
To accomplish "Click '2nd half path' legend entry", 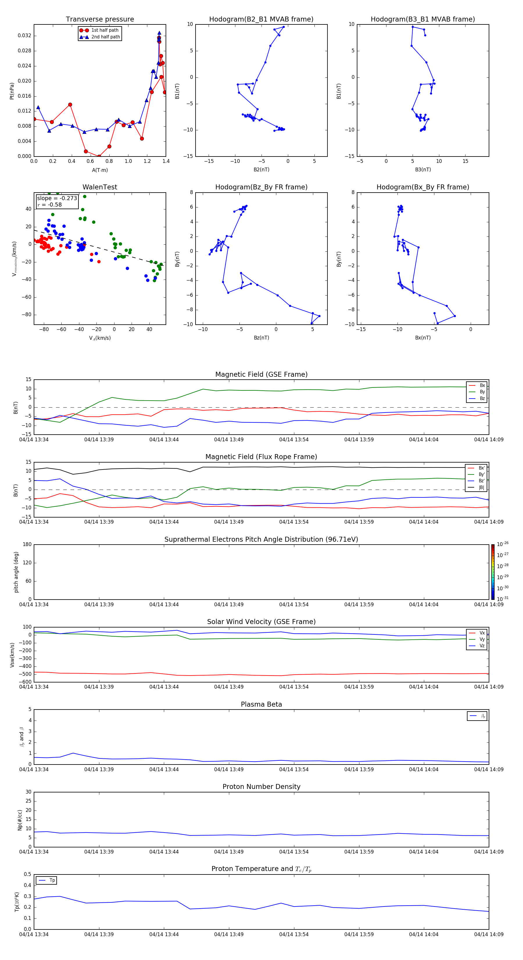I will click(100, 37).
